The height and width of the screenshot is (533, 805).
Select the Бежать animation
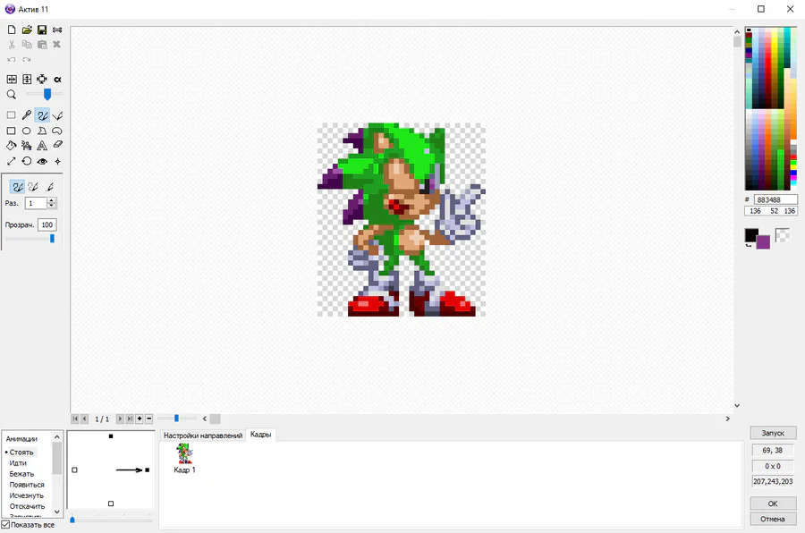point(21,474)
